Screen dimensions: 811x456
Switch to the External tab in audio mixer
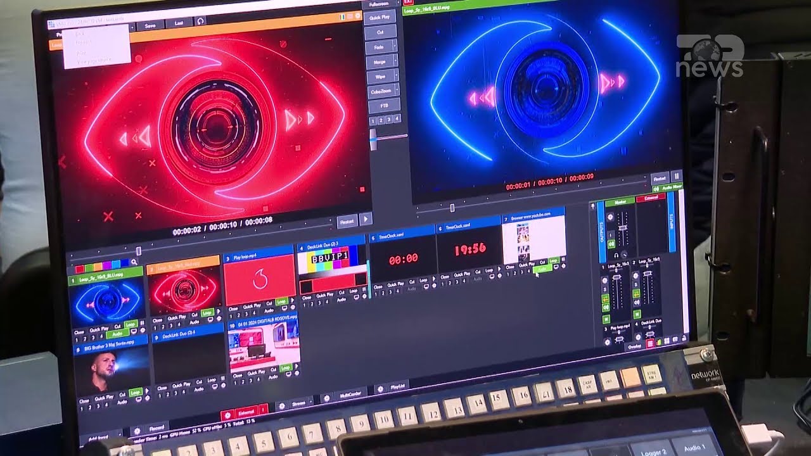651,198
